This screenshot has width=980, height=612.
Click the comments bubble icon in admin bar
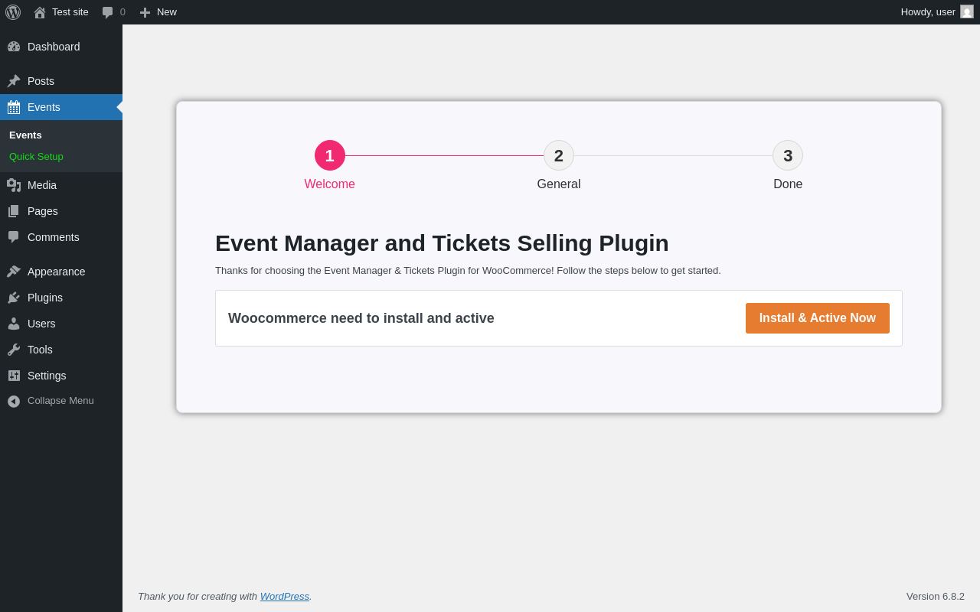[107, 12]
